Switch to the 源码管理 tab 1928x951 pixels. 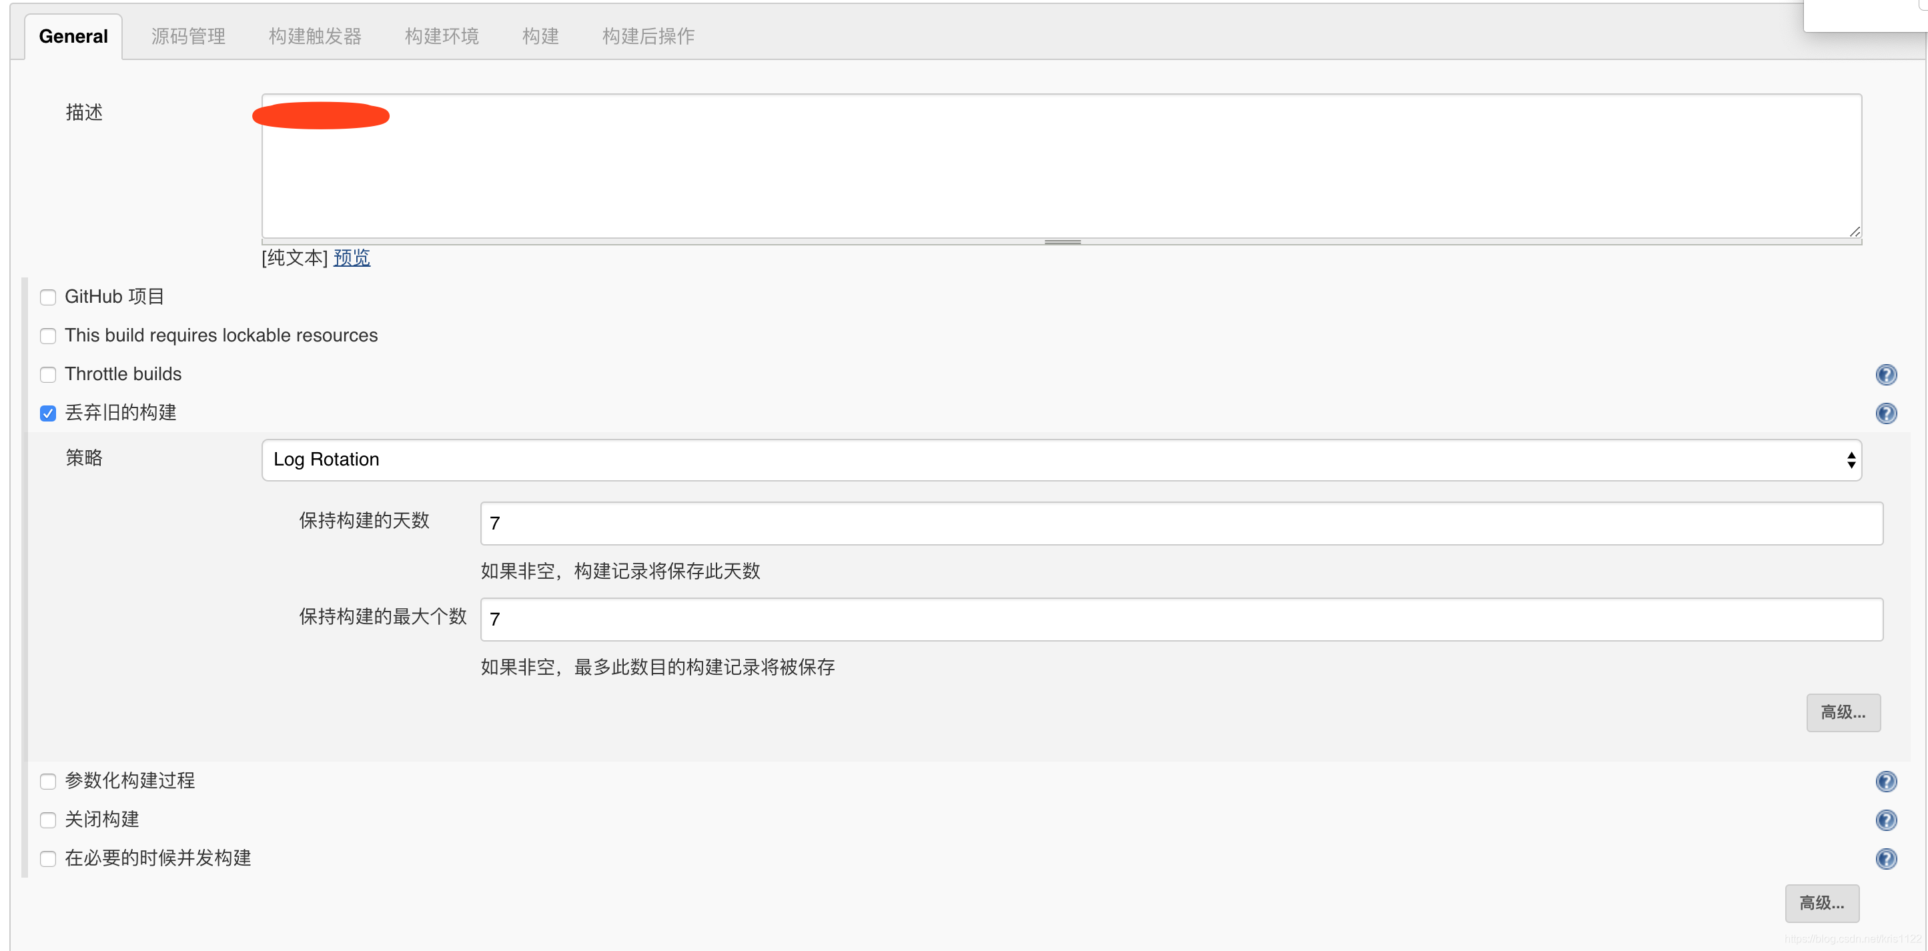point(188,36)
